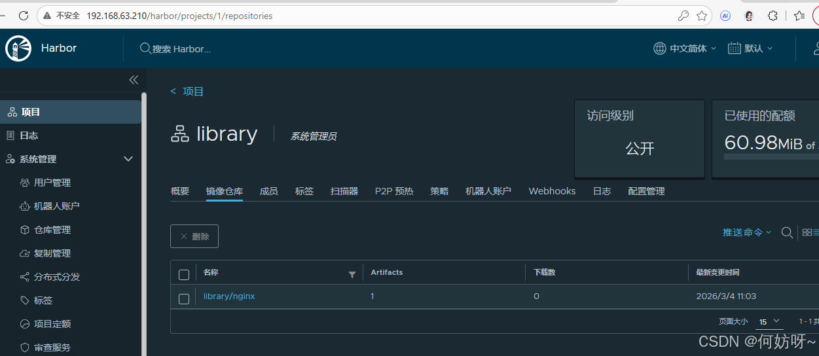Open the 策略 tab
Viewport: 819px width, 356px height.
[x=439, y=191]
